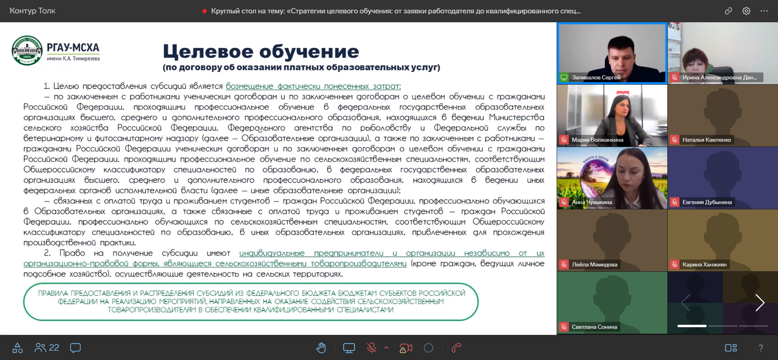Open the layout switcher icon
Screen dimensions: 778x360
[731, 348]
